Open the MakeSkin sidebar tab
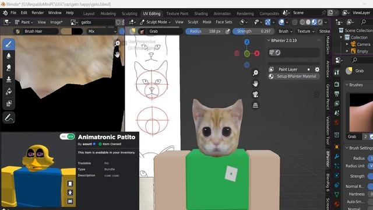373x210 pixels. (328, 45)
